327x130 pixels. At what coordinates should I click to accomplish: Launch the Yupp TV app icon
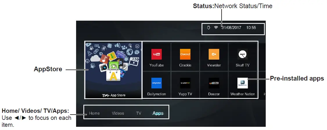click(x=185, y=83)
